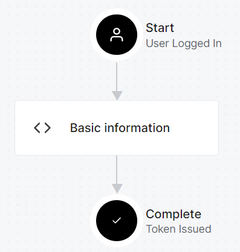This screenshot has width=240, height=252.
Task: Click the "Token Issued" subtitle
Action: 178,229
